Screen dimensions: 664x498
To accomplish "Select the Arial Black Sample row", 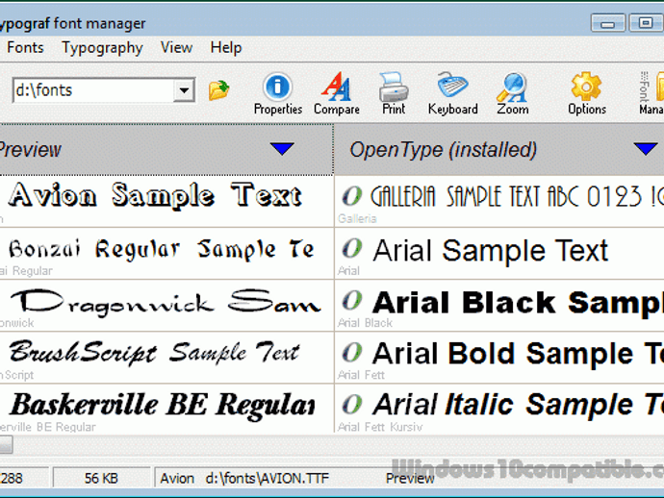I will [499, 306].
